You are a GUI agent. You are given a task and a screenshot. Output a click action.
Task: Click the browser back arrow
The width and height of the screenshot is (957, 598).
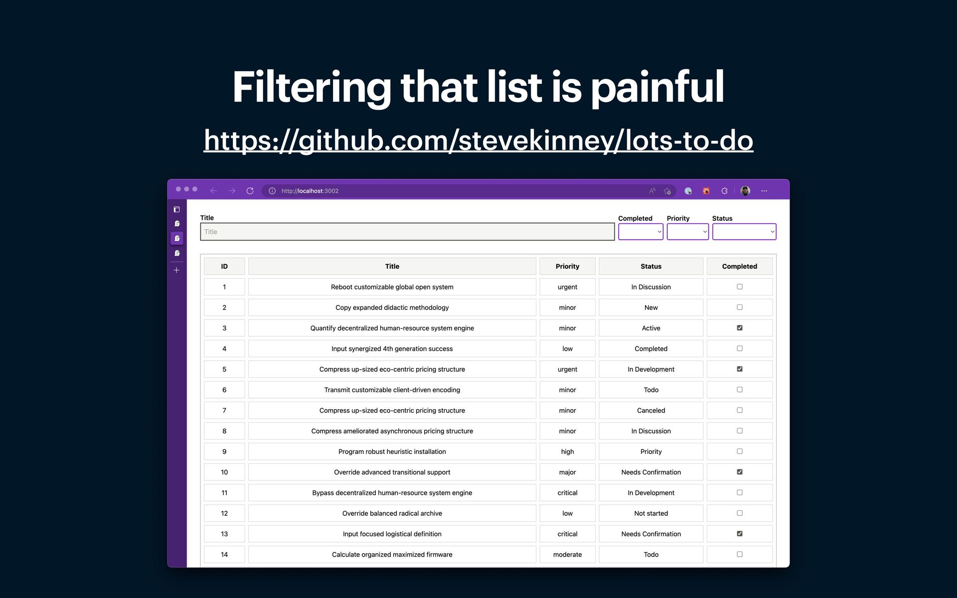point(214,191)
